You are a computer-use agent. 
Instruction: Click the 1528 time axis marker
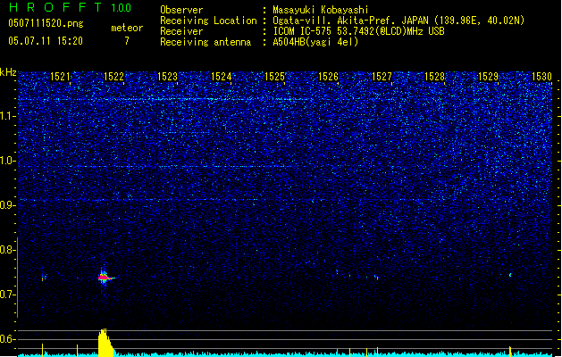click(435, 77)
